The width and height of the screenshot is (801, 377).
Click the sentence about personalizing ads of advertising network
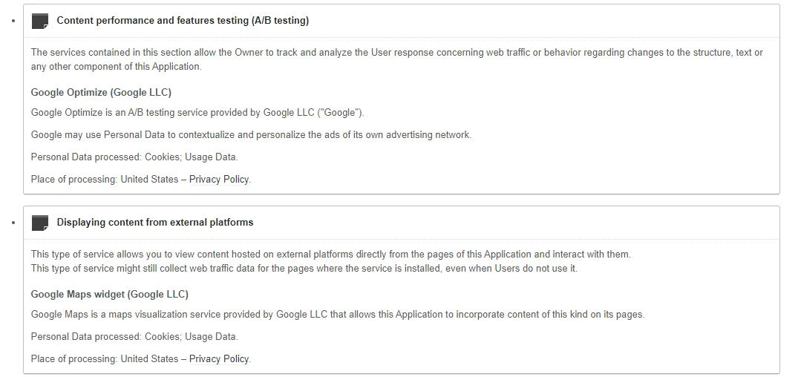(x=251, y=135)
